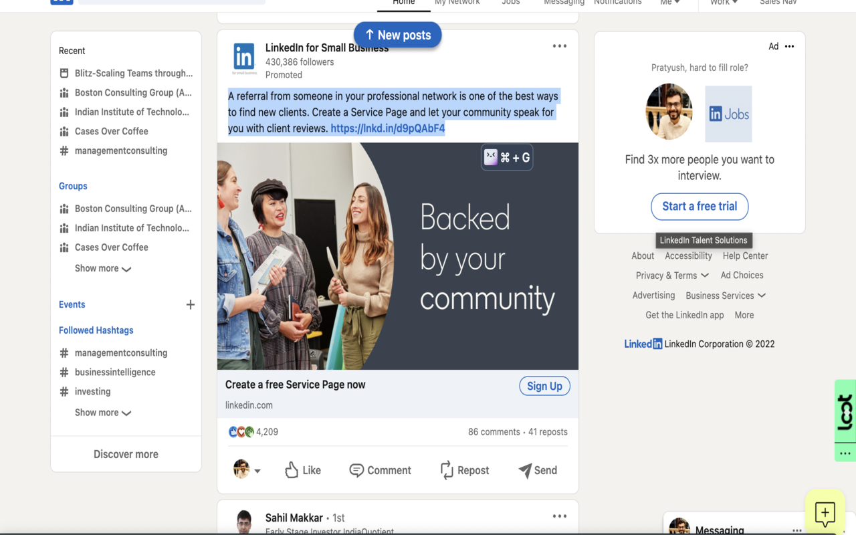Click the ⌘ + G overlay badge on the post image
This screenshot has height=535, width=856.
[x=507, y=157]
